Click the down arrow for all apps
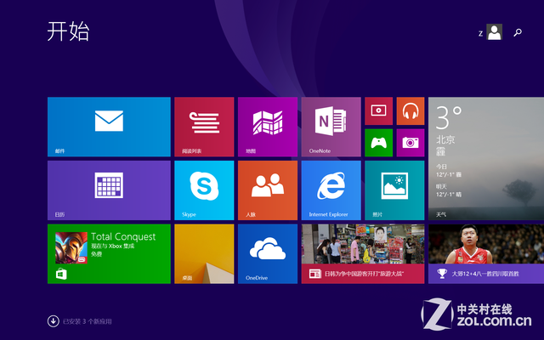Image resolution: width=544 pixels, height=340 pixels. [53, 321]
